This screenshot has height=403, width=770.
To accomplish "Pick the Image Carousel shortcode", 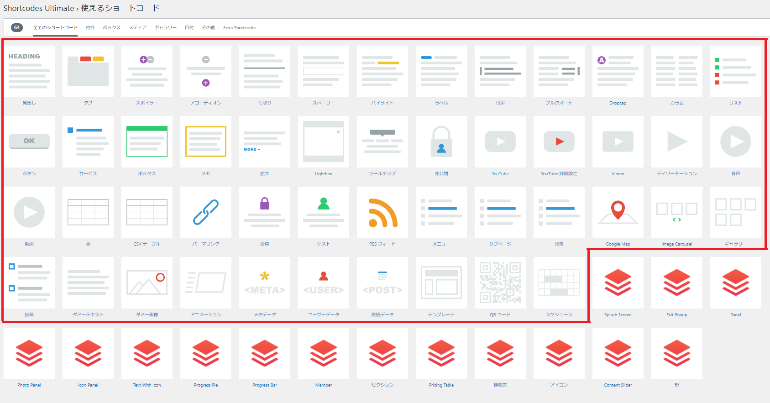I will (677, 212).
